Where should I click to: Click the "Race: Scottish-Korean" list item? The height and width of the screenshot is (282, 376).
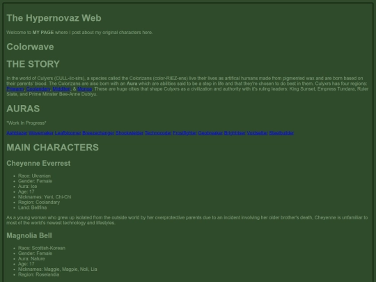click(42, 248)
